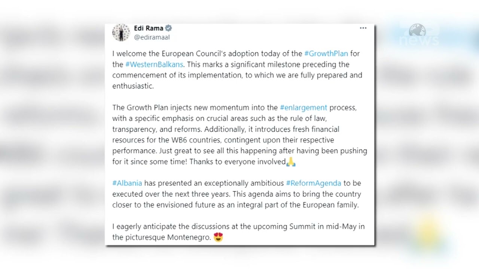Viewport: 479px width, 269px height.
Task: Click the globe logo watermark
Action: pyautogui.click(x=417, y=30)
